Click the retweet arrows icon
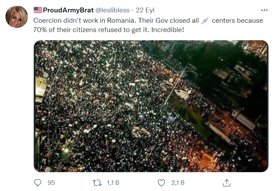This screenshot has height=191, width=276. (98, 182)
